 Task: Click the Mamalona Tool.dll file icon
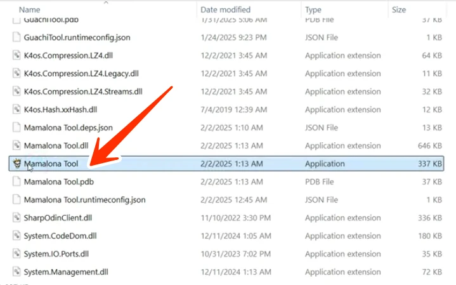pos(16,145)
